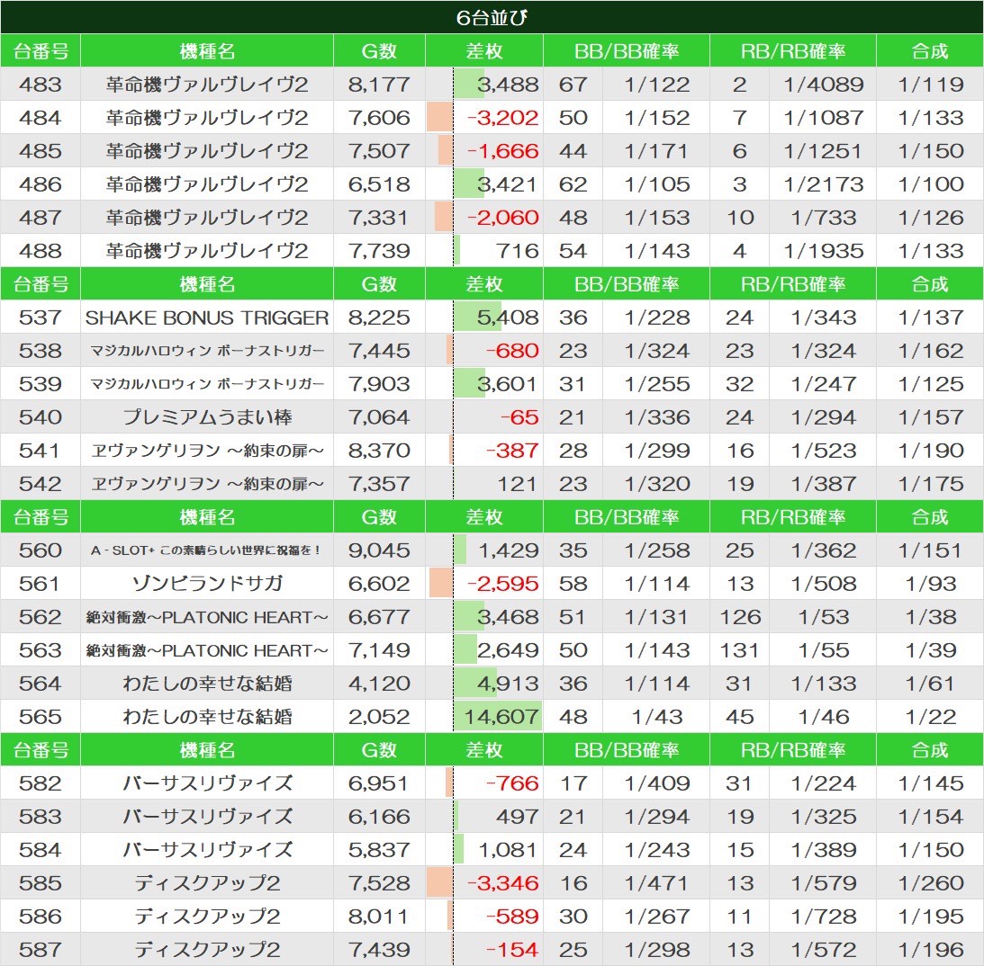Click combined rate 1/22

(x=930, y=716)
